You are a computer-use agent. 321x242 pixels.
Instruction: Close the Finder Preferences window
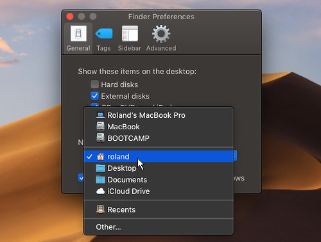pos(70,17)
